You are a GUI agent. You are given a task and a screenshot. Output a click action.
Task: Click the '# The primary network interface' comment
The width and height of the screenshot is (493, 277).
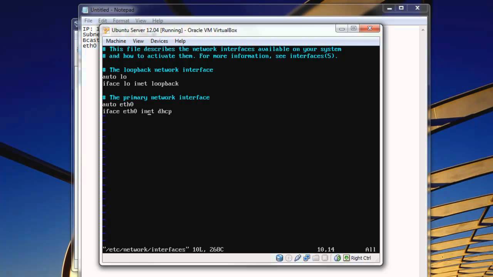pyautogui.click(x=156, y=98)
